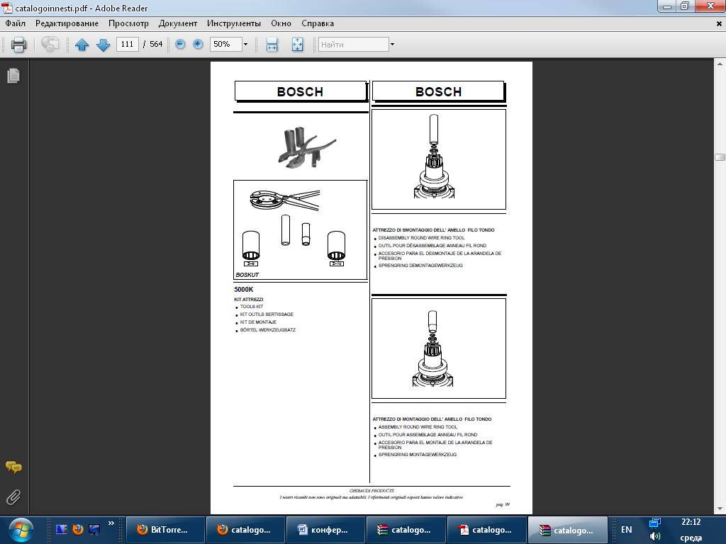The height and width of the screenshot is (544, 726).
Task: Click the show desktop quick launch icon
Action: [x=94, y=528]
